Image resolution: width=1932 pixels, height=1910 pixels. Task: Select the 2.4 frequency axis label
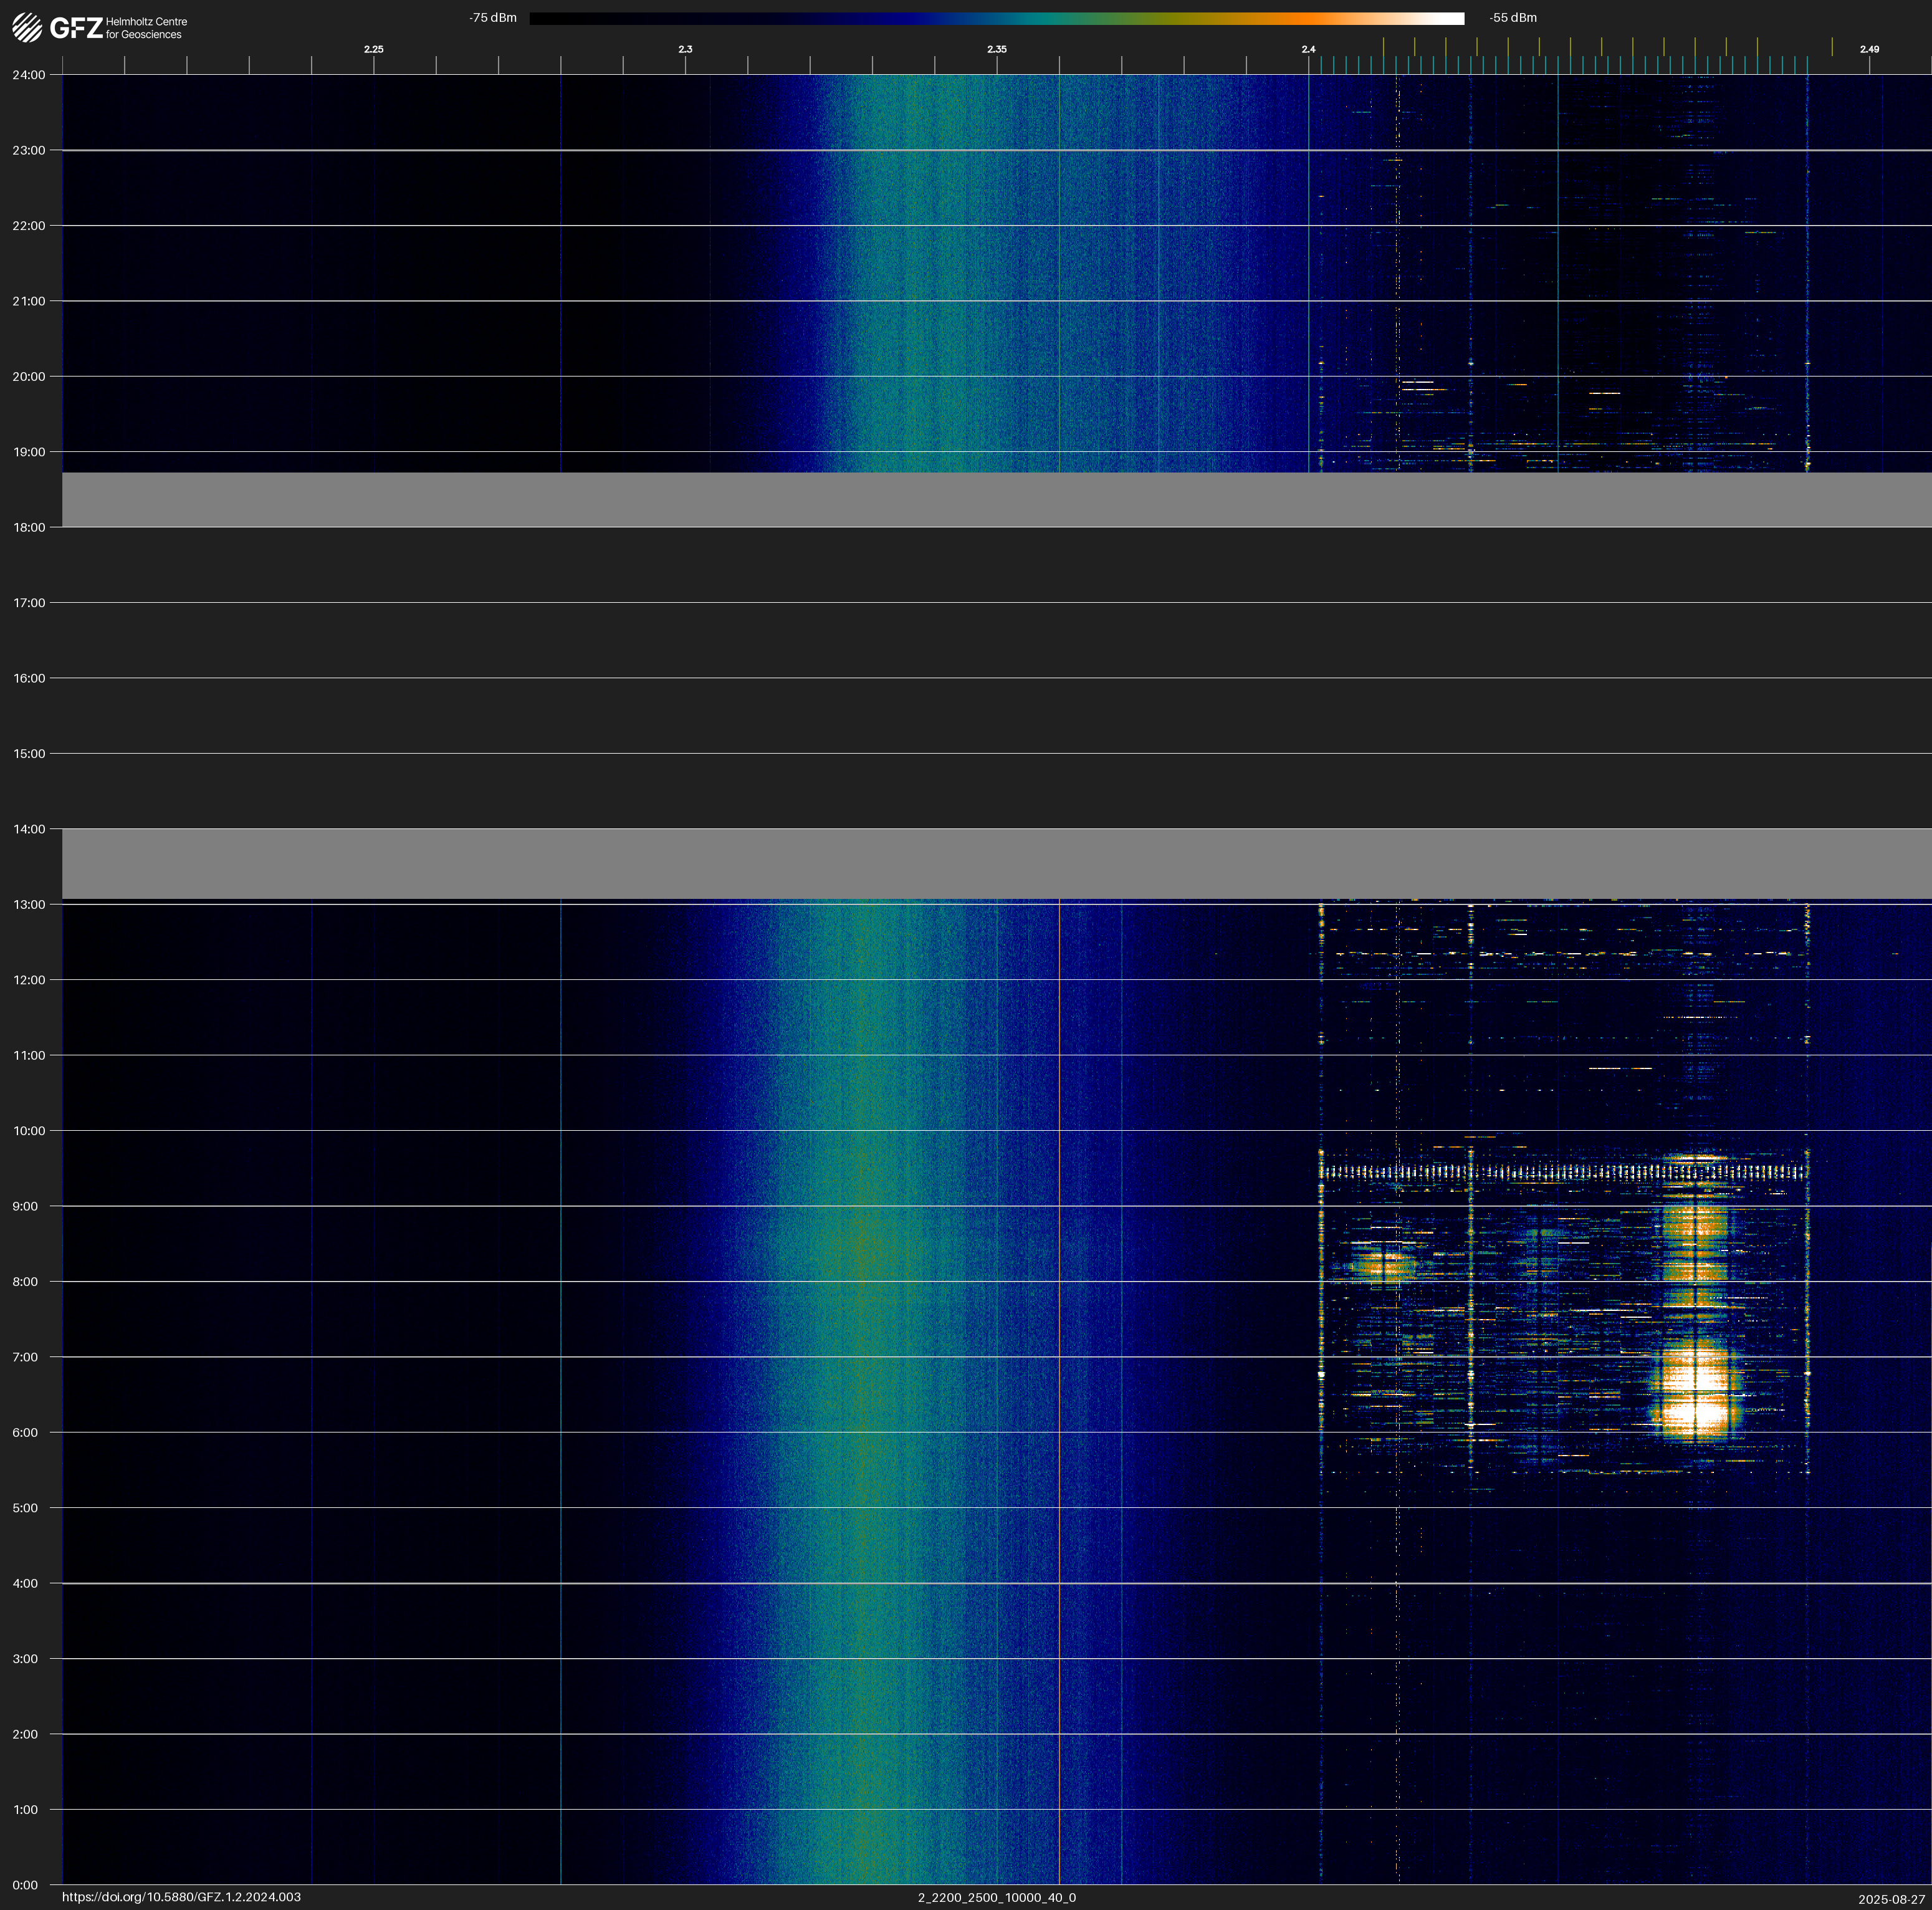pyautogui.click(x=1308, y=49)
